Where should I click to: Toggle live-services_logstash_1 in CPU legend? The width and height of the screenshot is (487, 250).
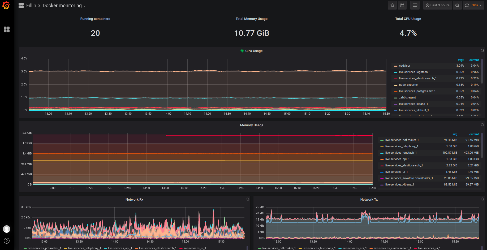pos(415,72)
